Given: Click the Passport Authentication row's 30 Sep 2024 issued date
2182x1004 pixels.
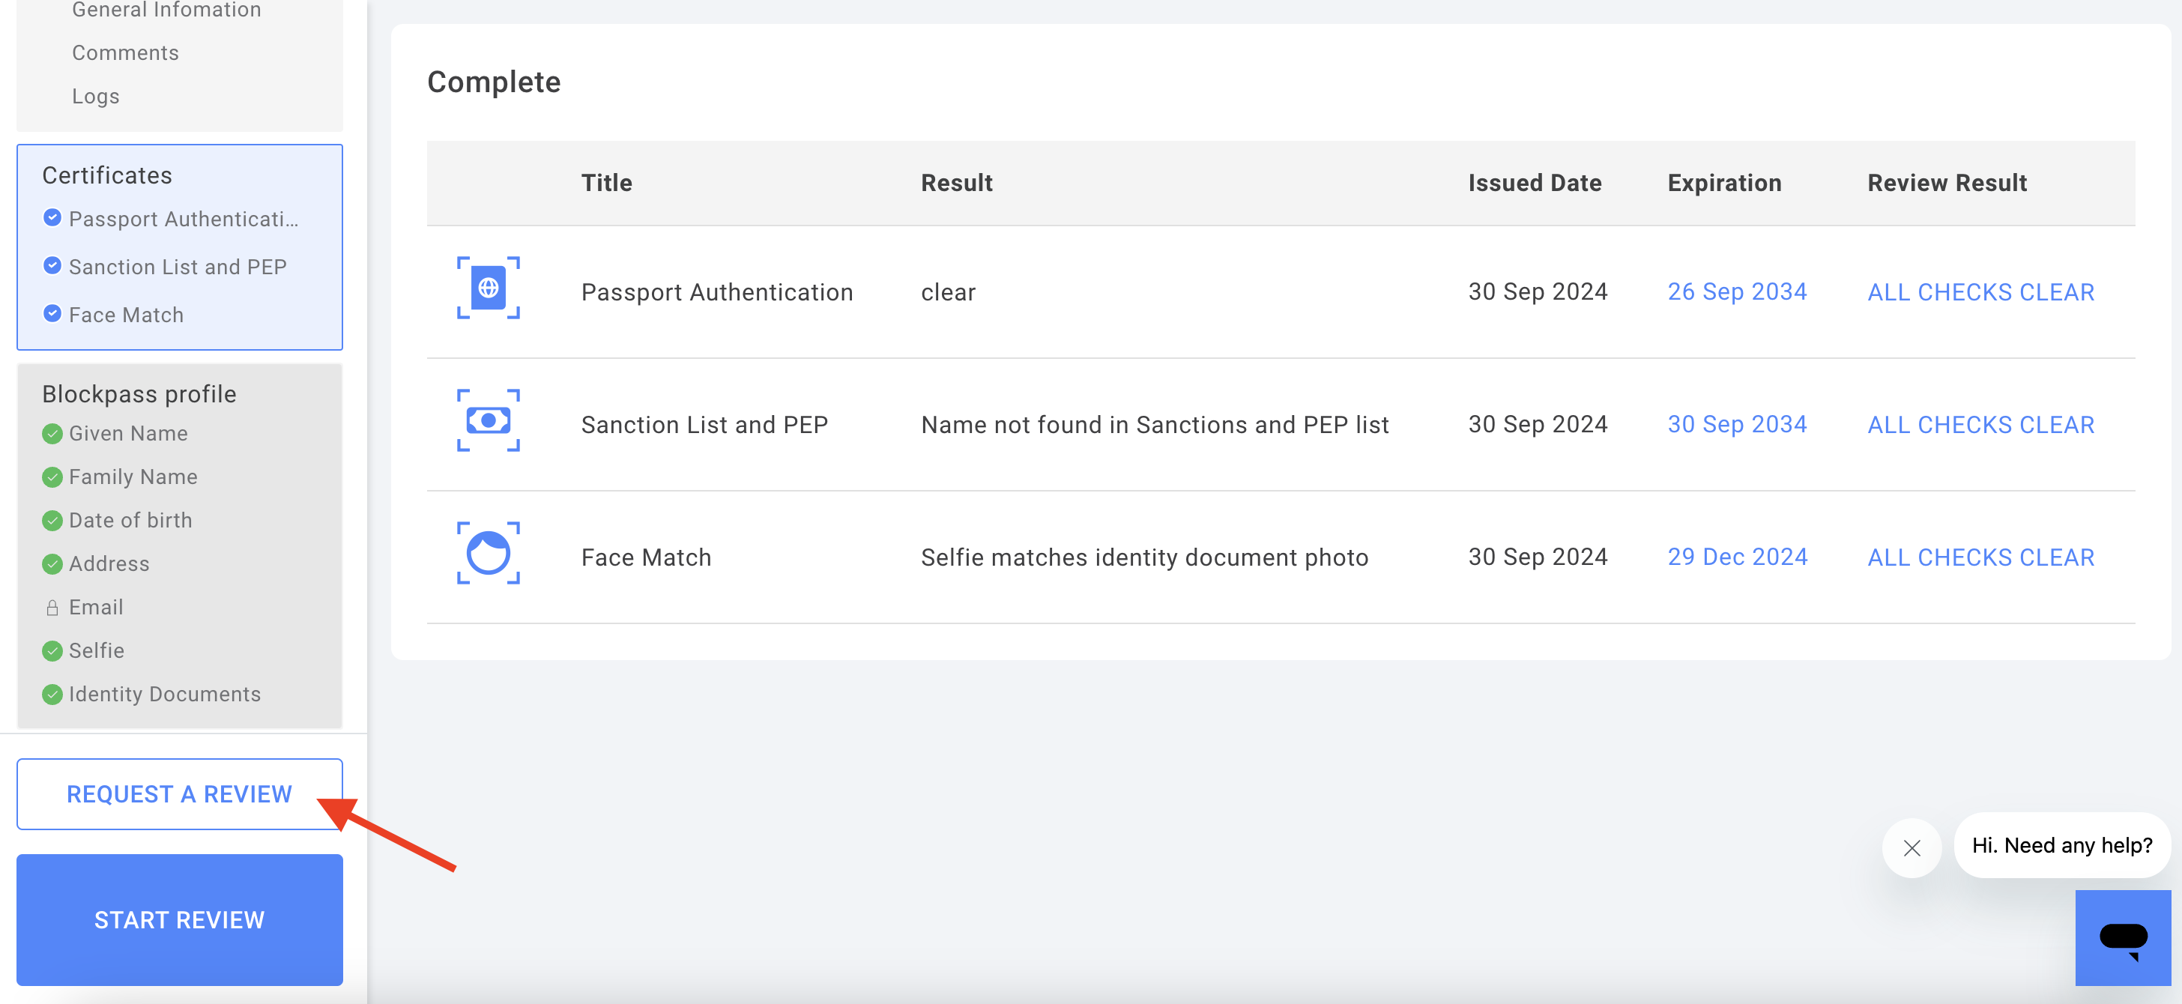Looking at the screenshot, I should click(1538, 291).
